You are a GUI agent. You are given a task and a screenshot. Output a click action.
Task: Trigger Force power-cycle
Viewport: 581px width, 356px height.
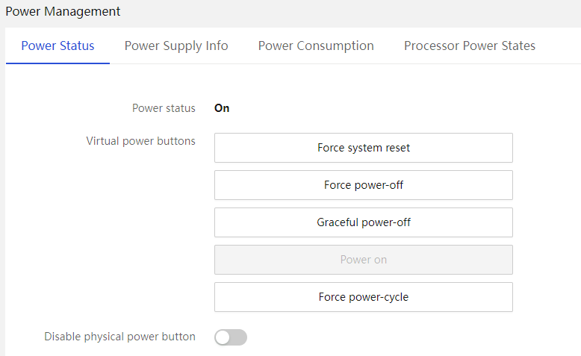(x=364, y=297)
